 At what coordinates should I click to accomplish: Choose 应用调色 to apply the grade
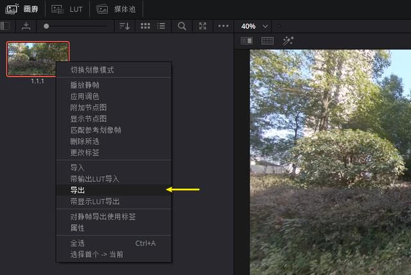tap(114, 96)
